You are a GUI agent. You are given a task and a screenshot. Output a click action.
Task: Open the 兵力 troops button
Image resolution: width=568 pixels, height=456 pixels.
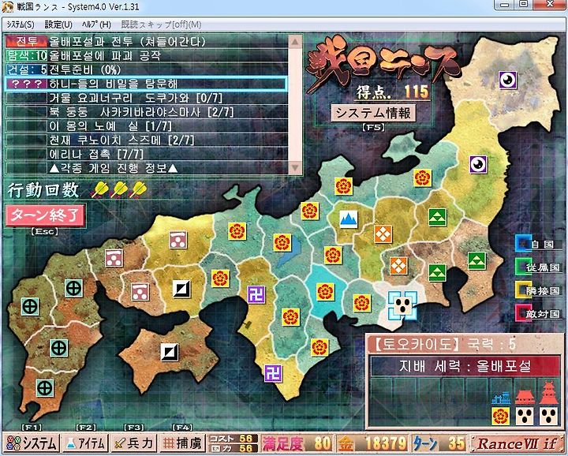134,443
